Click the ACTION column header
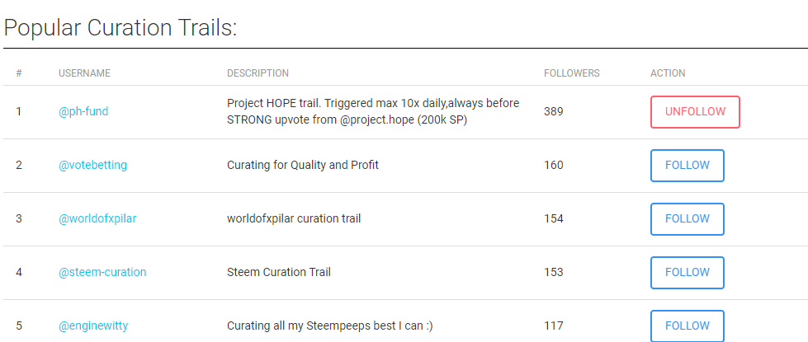The image size is (808, 342). coord(668,73)
